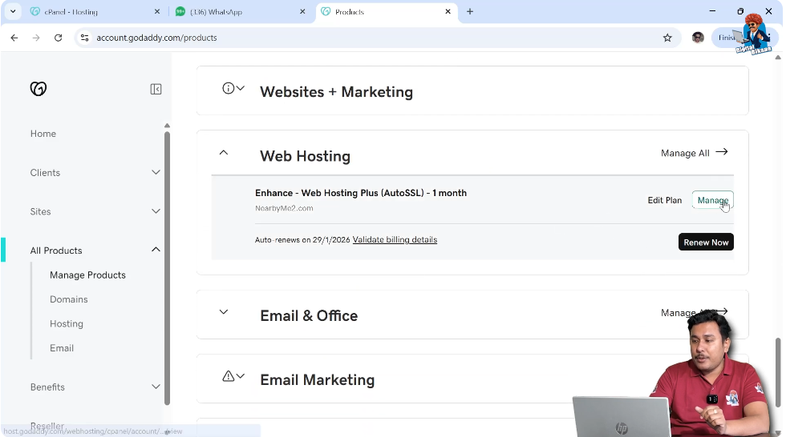Click the Clients sidebar label
Screen dimensions: 786x437
45,173
